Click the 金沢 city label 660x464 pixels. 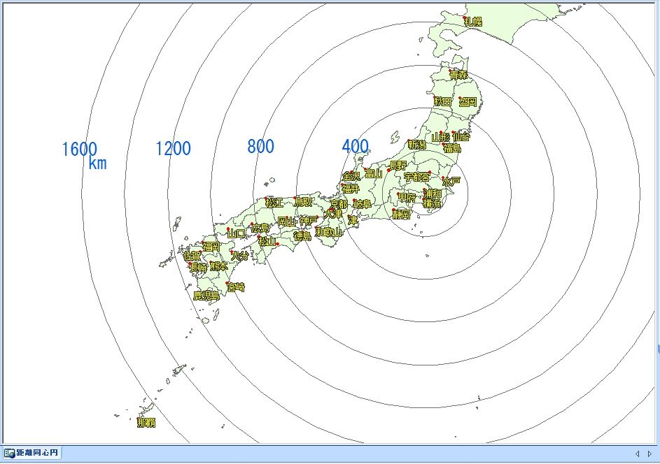351,176
